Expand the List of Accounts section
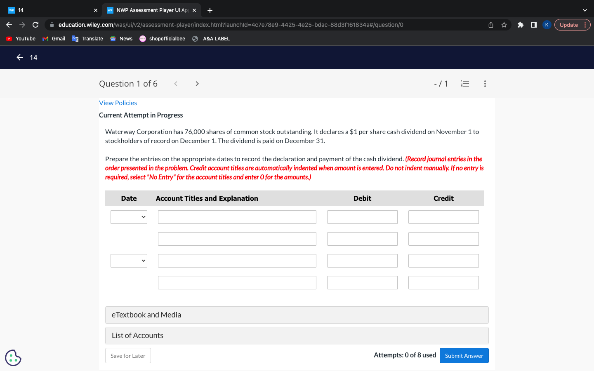Image resolution: width=594 pixels, height=371 pixels. point(297,335)
